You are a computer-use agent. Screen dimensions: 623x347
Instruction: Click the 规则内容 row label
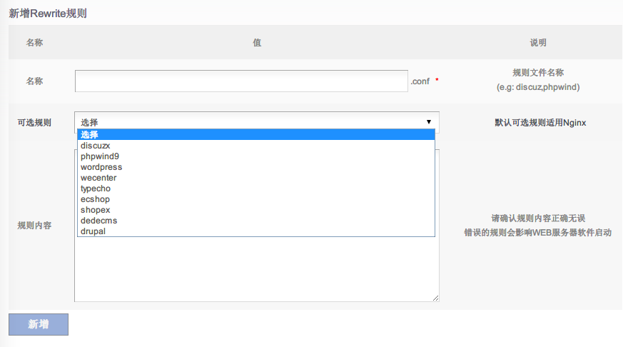click(34, 226)
